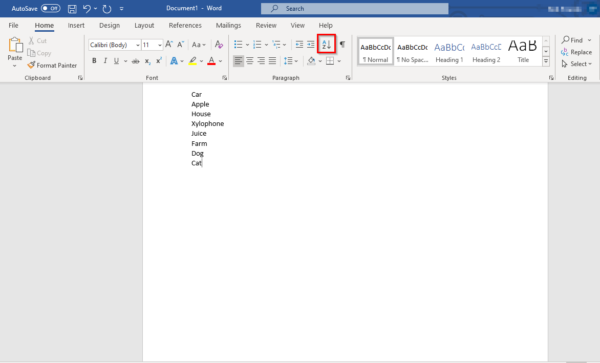The image size is (600, 363).
Task: Click the Increase Font Size icon
Action: (x=169, y=45)
